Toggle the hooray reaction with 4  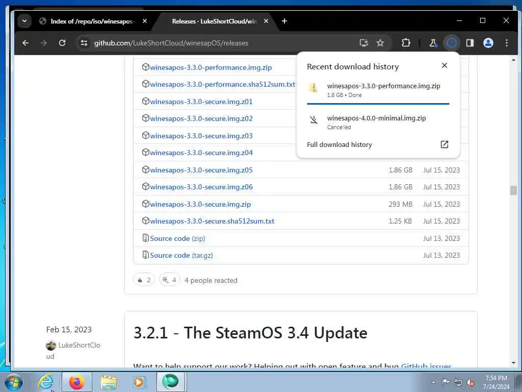(x=169, y=280)
